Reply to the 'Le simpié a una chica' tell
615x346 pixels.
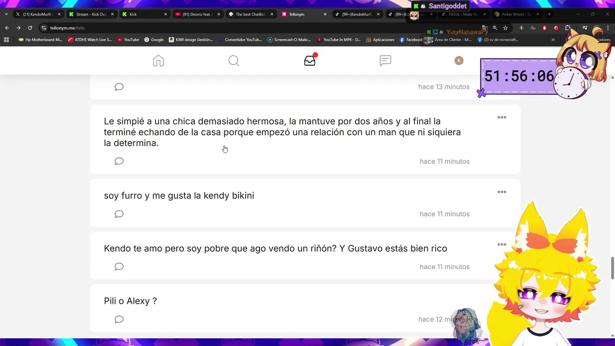pyautogui.click(x=119, y=161)
